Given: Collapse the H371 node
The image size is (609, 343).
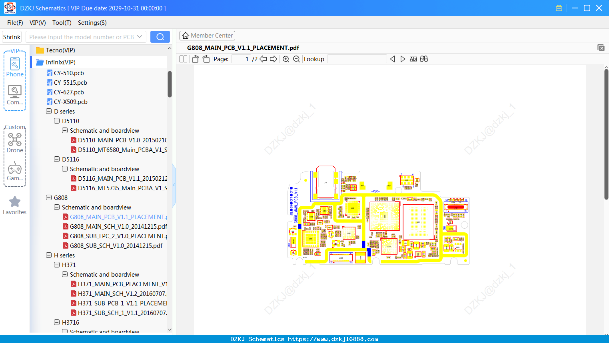Looking at the screenshot, I should [57, 265].
